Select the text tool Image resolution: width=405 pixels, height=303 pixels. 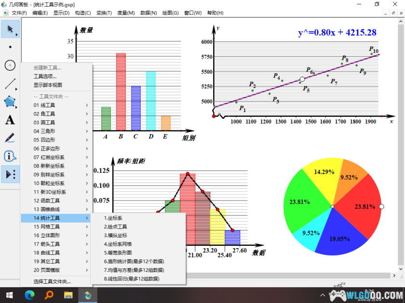[x=10, y=120]
